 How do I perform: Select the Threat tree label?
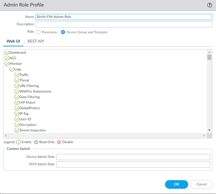click(24, 80)
